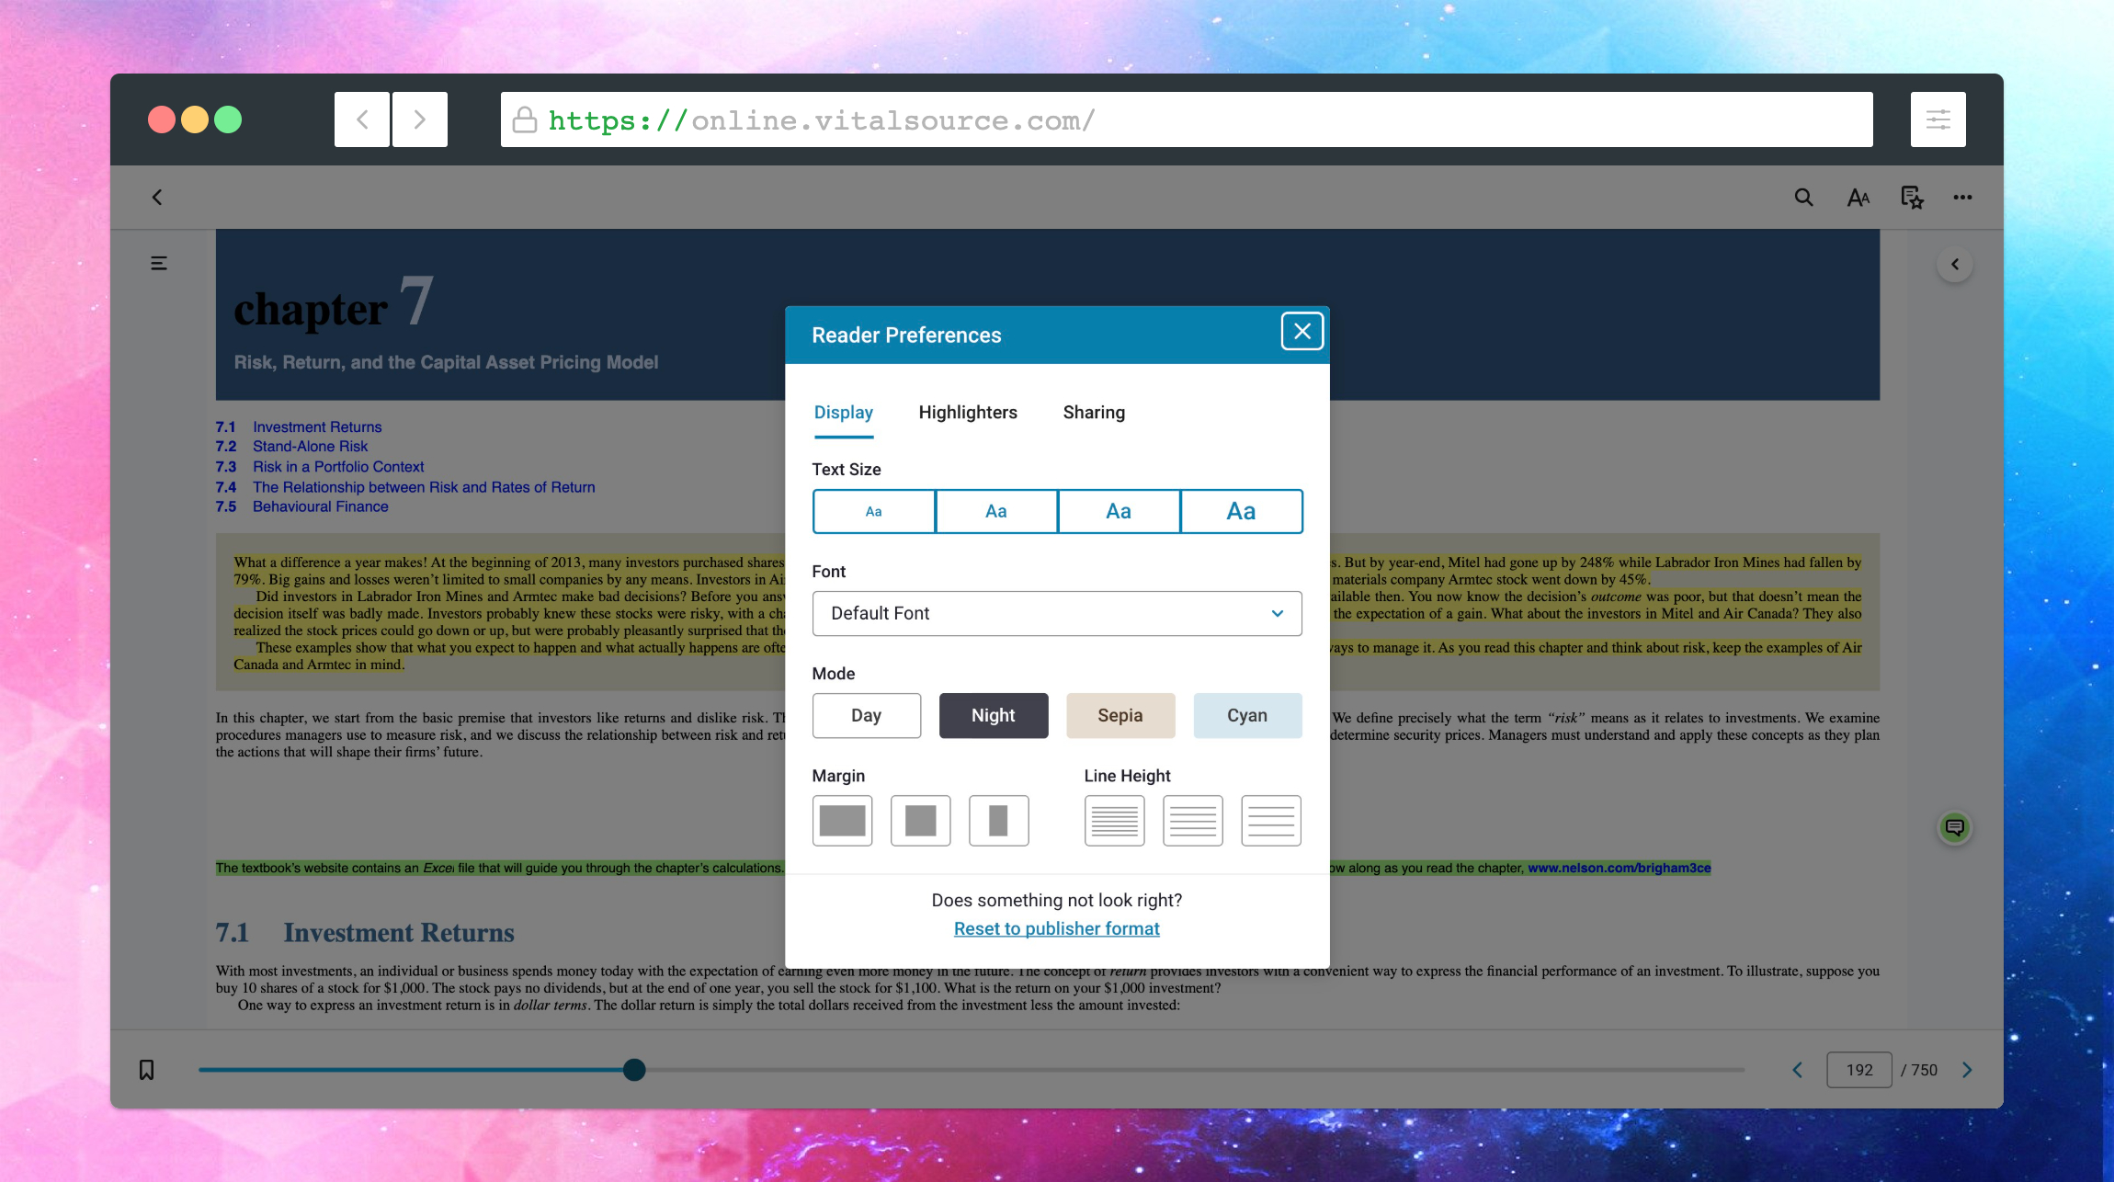Collapse the reader panel with the right chevron
This screenshot has width=2114, height=1182.
click(x=1955, y=264)
